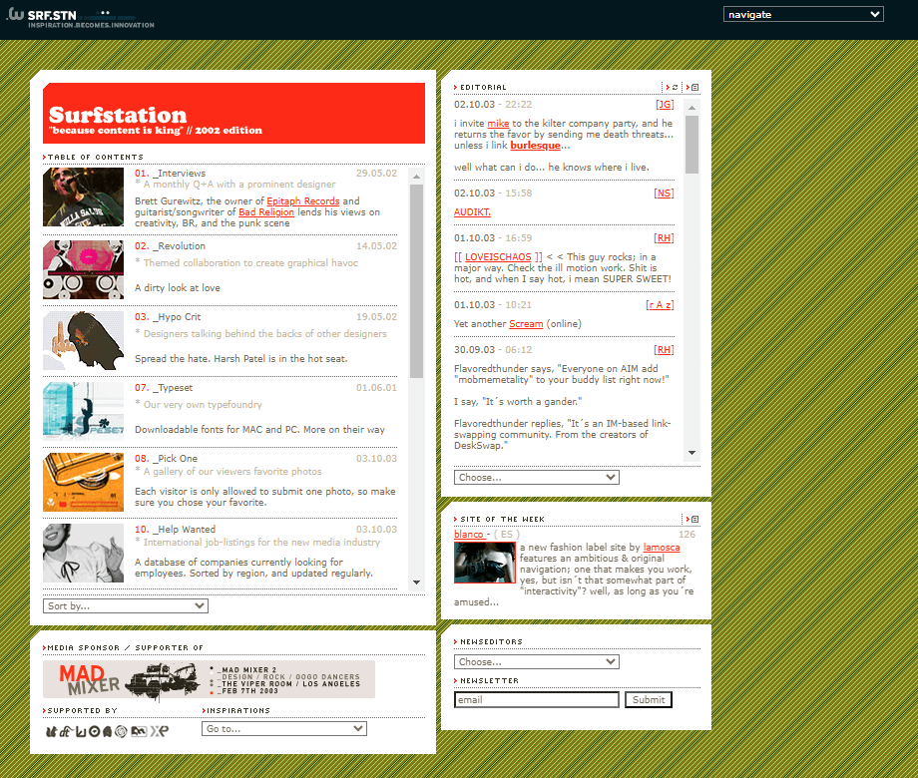Click the first supporter logo (animal silhouette)
The image size is (918, 778).
click(x=51, y=731)
